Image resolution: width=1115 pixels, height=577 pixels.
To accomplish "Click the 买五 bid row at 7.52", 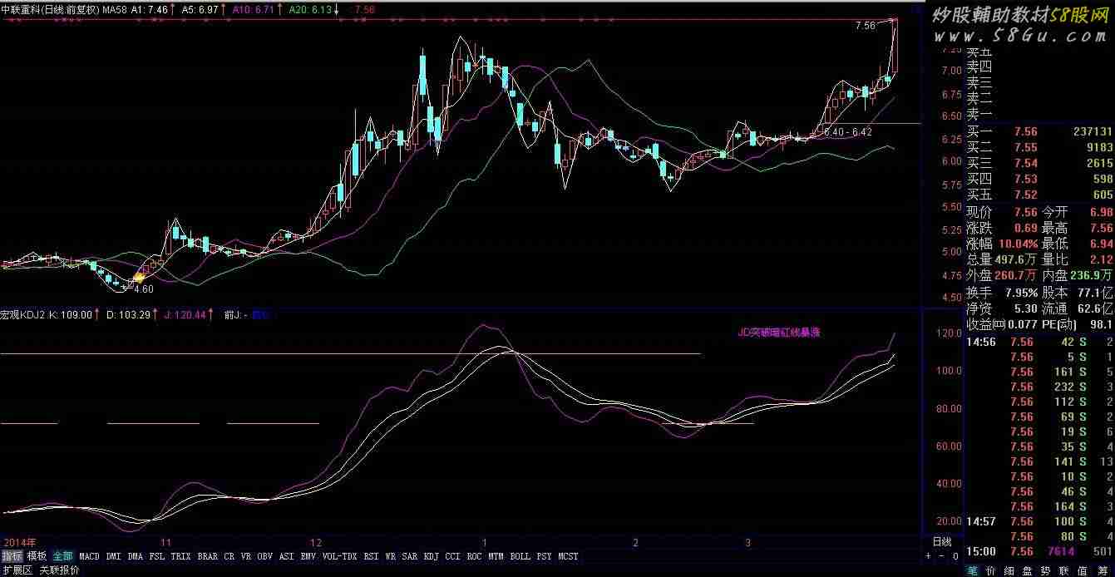I will tap(1039, 195).
